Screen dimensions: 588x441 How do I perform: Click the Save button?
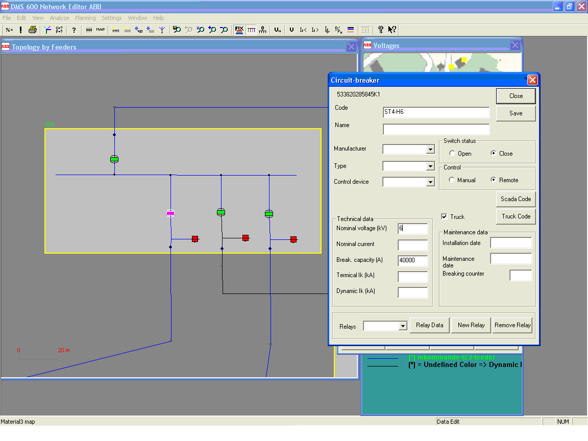point(516,113)
